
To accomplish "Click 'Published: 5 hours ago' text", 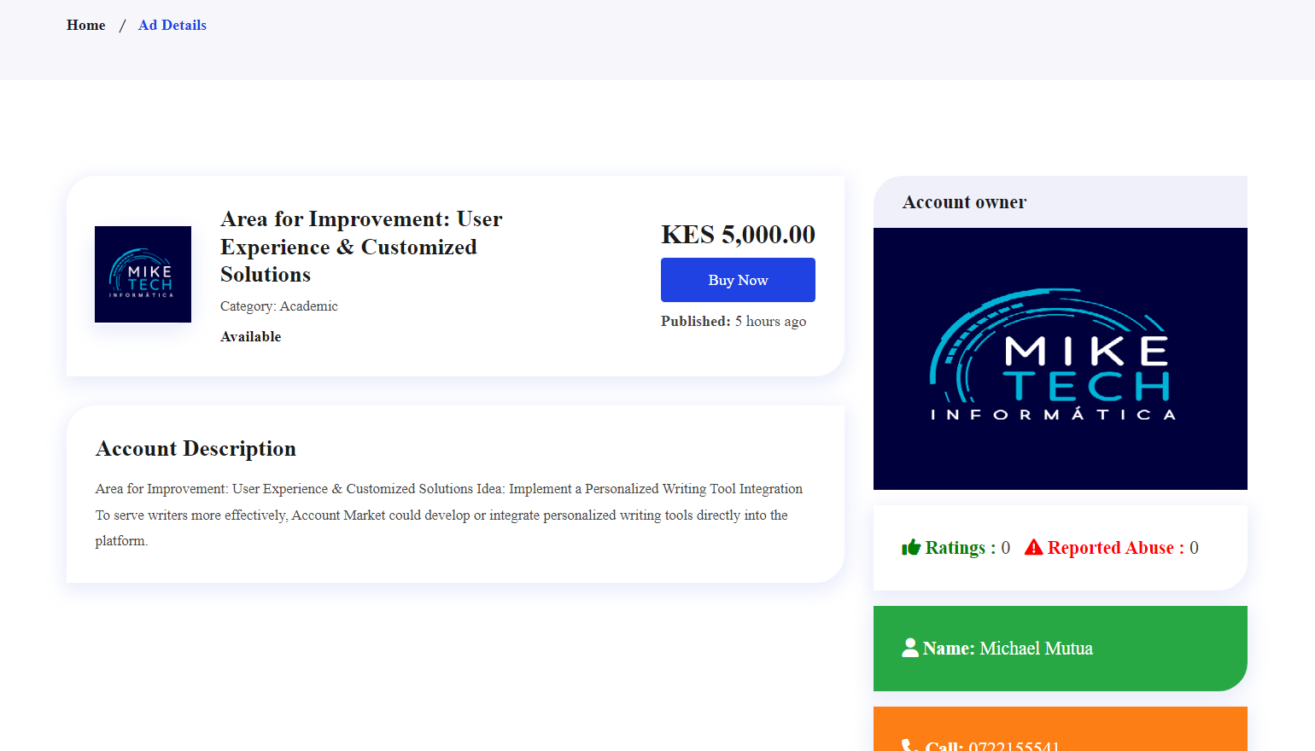I will 733,322.
